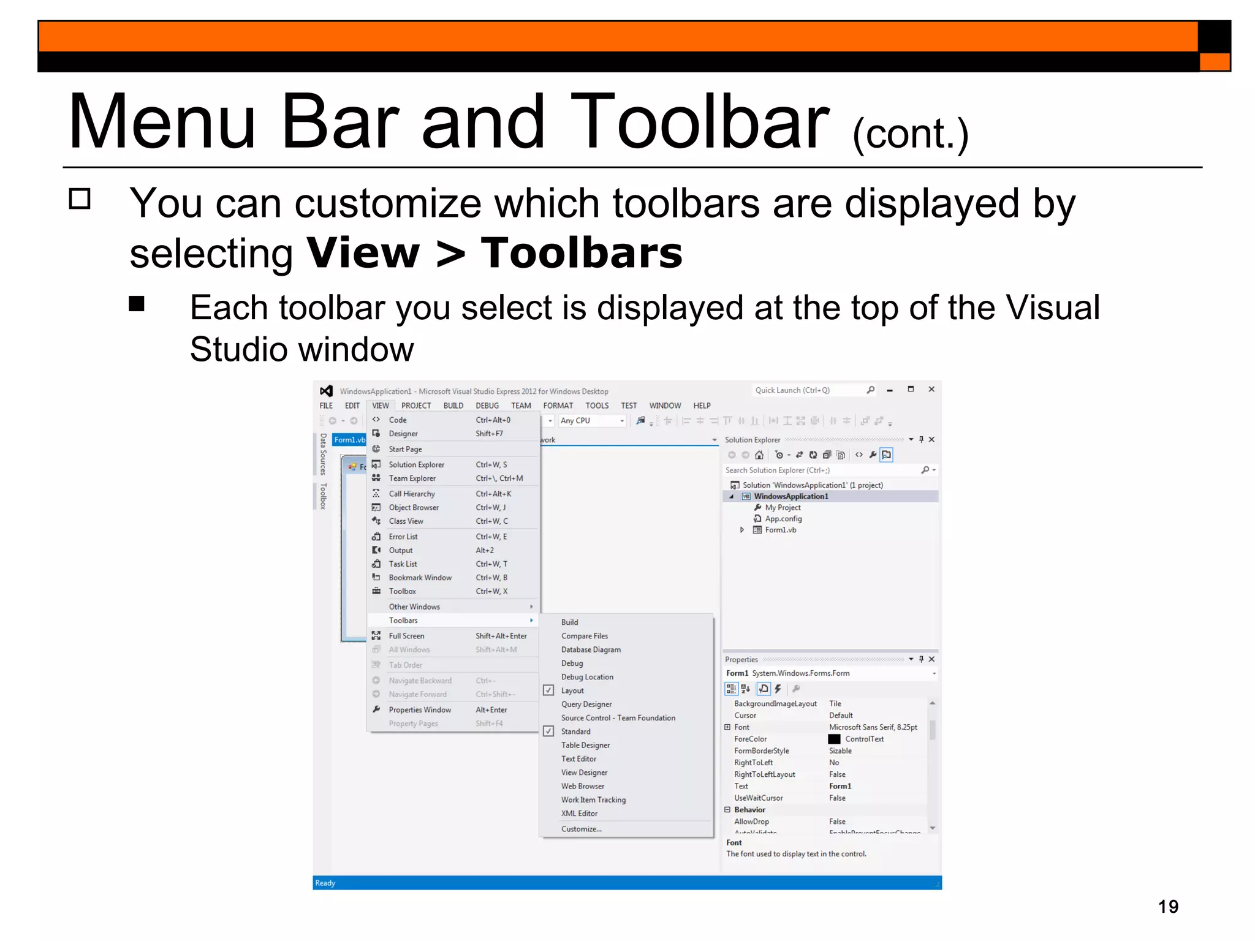1255x941 pixels.
Task: Toggle Properties page icon in Properties toolbar
Action: click(764, 689)
